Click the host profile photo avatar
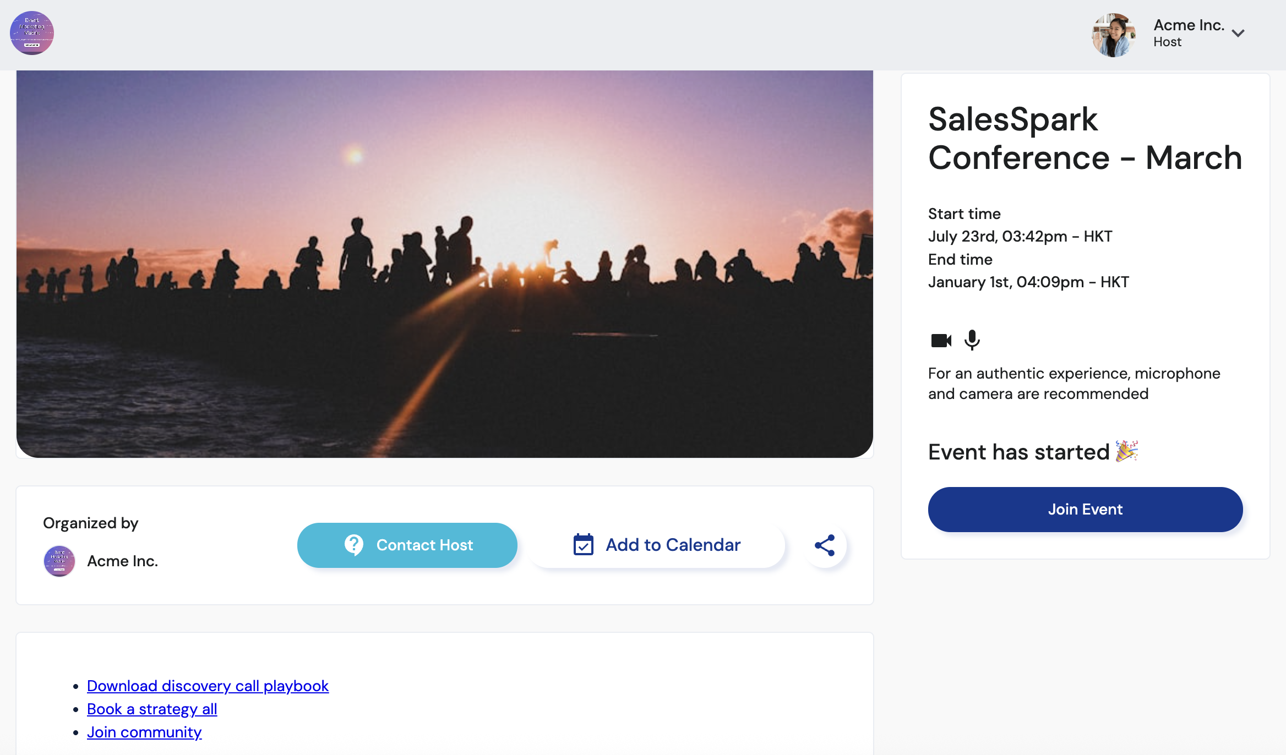Screen dimensions: 1286x755 (1114, 35)
